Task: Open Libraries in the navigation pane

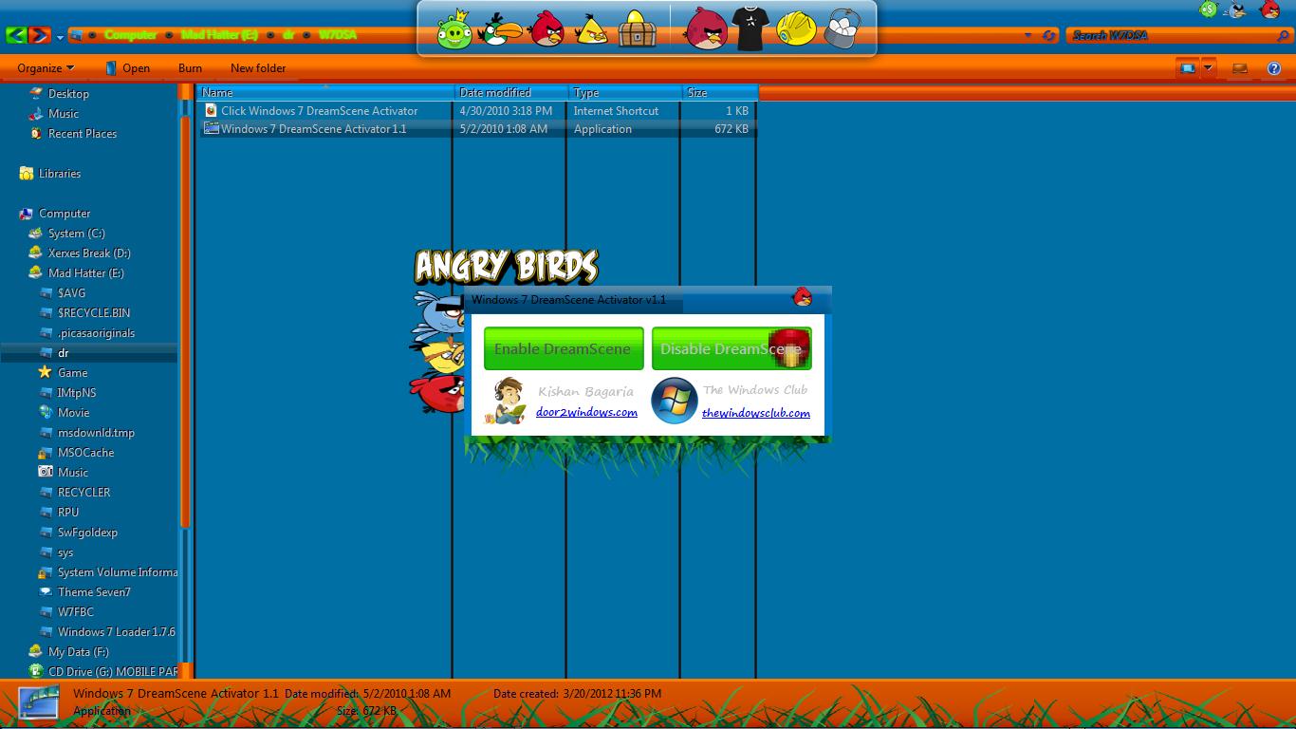Action: [x=60, y=174]
